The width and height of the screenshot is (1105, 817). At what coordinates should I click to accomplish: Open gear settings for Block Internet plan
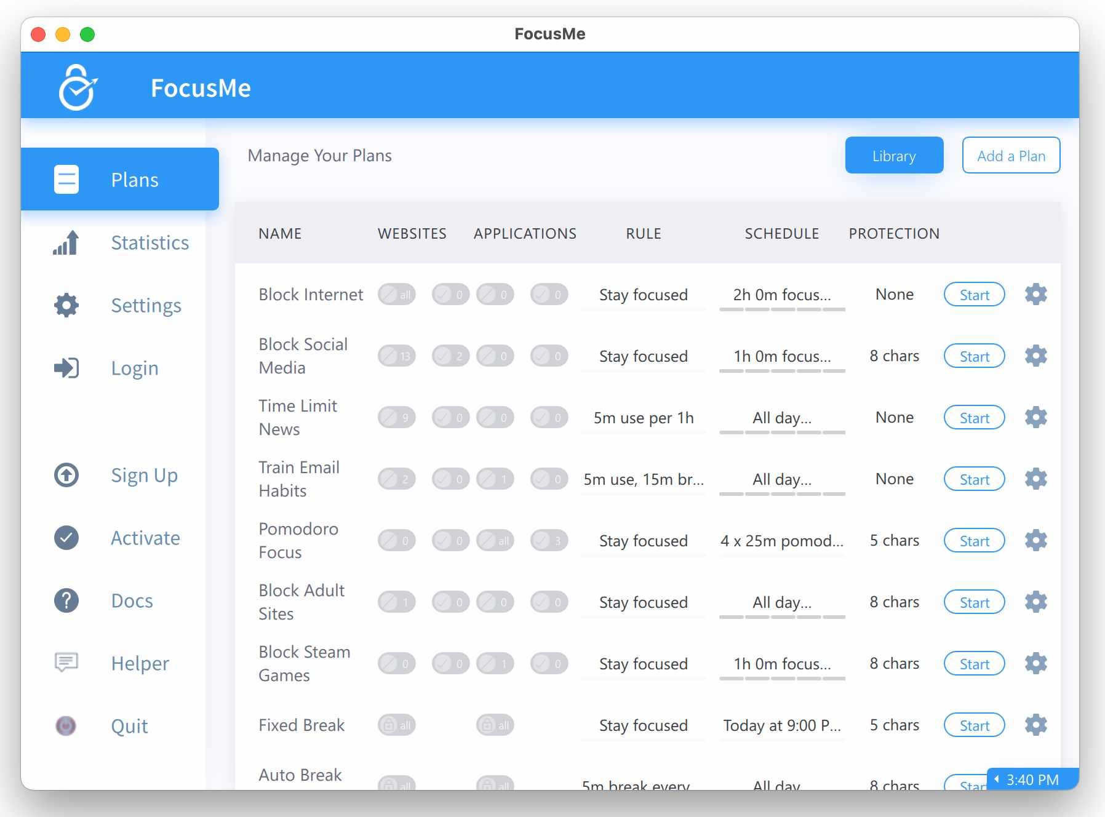click(x=1036, y=294)
